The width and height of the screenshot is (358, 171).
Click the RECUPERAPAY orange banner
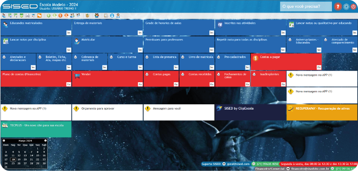point(322,112)
